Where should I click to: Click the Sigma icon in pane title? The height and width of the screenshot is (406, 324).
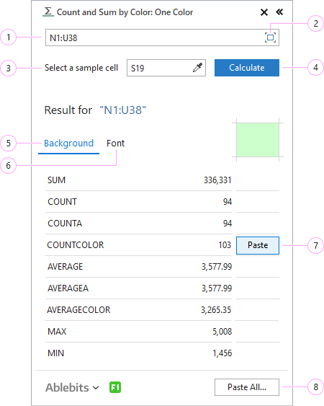pyautogui.click(x=48, y=12)
